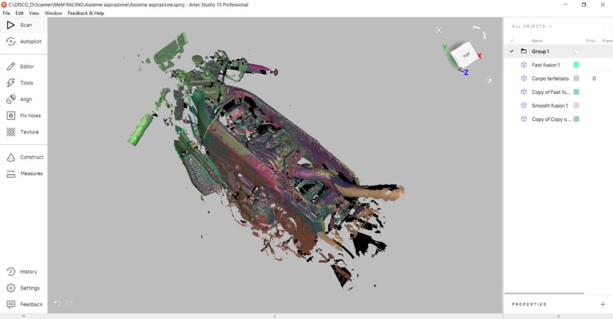Click the Copy of Copy o... model cube icon
613x319 pixels.
tap(524, 119)
